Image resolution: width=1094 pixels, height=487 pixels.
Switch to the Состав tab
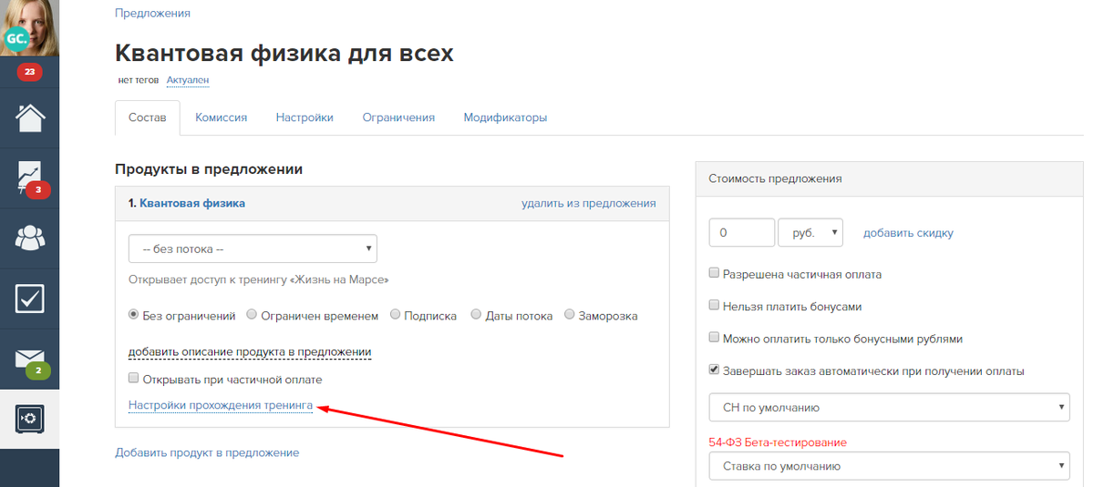point(148,117)
